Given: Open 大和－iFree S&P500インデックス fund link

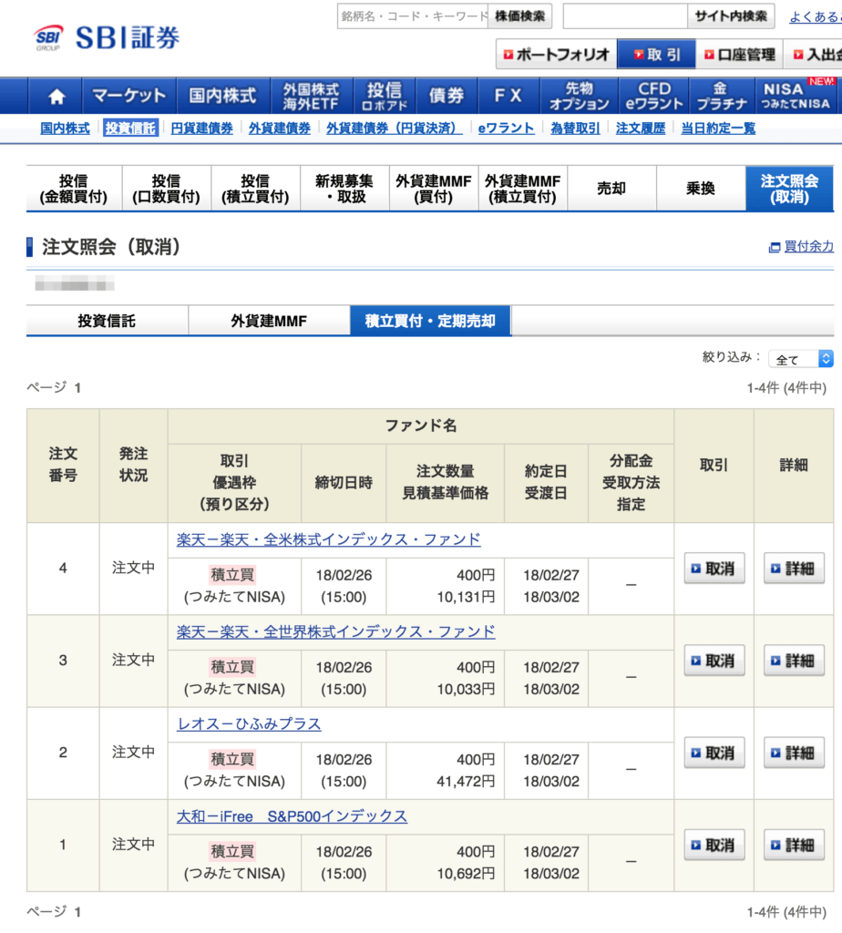Looking at the screenshot, I should click(293, 816).
